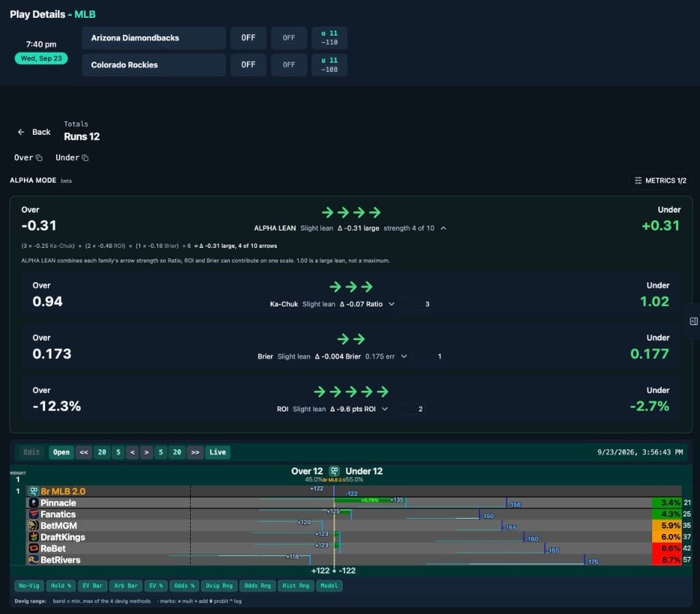Image resolution: width=700 pixels, height=614 pixels.
Task: Expand the Brier metric chevron
Action: (x=404, y=356)
